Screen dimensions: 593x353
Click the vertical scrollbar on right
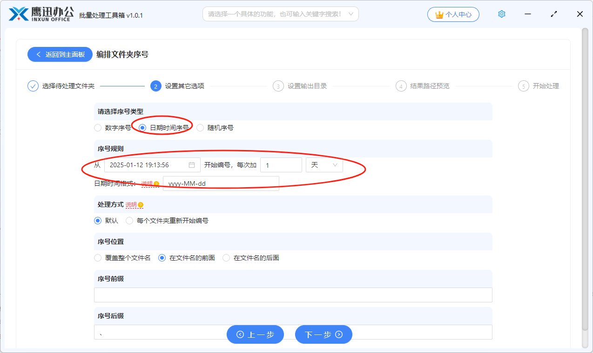coord(585,179)
